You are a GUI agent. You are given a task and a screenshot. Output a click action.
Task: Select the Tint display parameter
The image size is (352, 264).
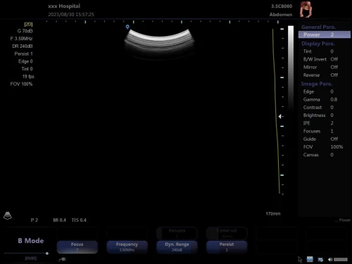(x=325, y=51)
